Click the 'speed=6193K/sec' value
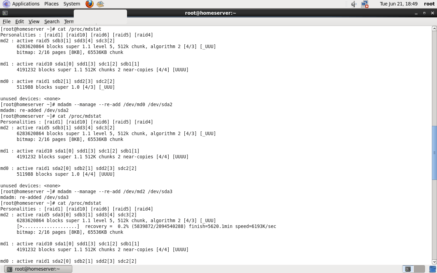The width and height of the screenshot is (437, 273). [x=257, y=226]
